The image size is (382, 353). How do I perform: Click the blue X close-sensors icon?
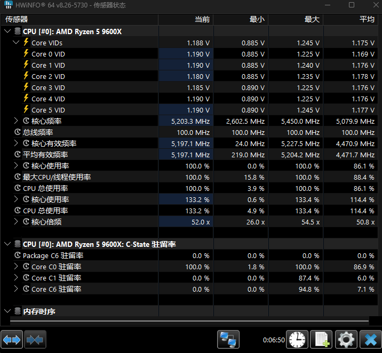pyautogui.click(x=369, y=339)
